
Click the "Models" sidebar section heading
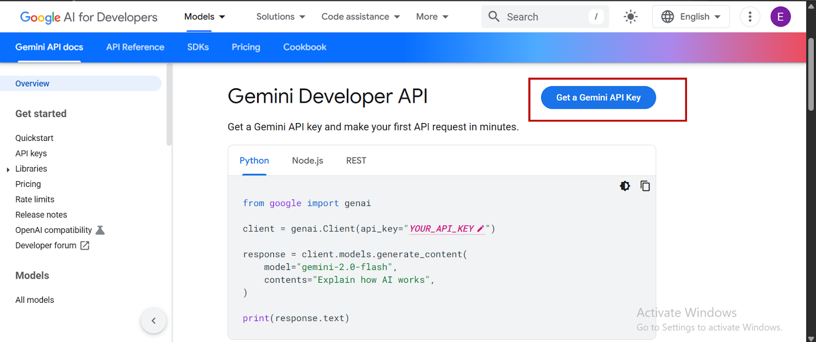coord(32,276)
